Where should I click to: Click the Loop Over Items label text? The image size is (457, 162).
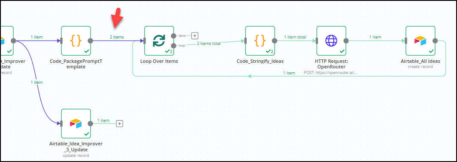click(x=159, y=61)
